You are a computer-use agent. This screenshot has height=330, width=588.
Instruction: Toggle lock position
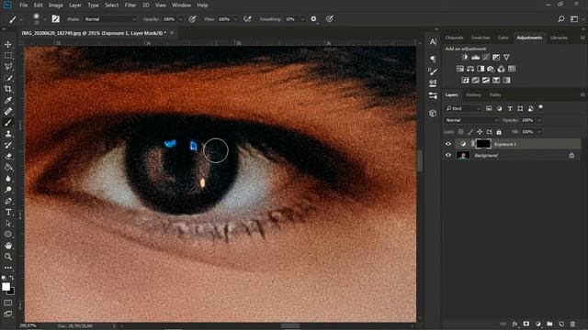click(x=480, y=132)
